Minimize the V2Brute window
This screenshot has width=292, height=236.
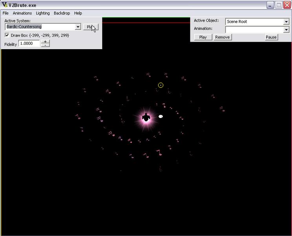point(270,5)
